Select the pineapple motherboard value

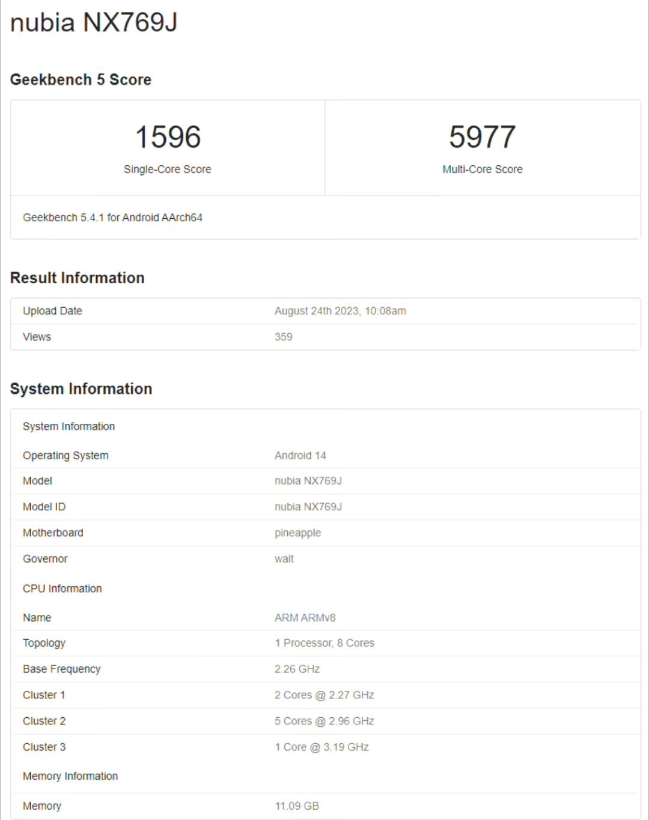coord(298,533)
